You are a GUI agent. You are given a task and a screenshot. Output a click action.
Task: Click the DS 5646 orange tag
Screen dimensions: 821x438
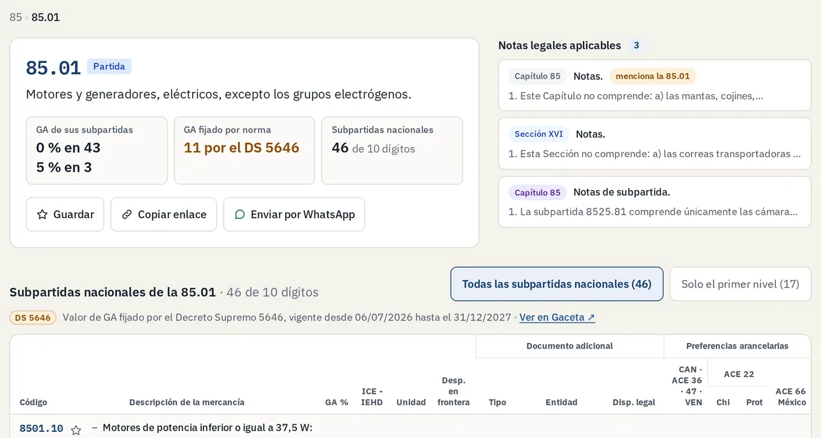coord(33,318)
